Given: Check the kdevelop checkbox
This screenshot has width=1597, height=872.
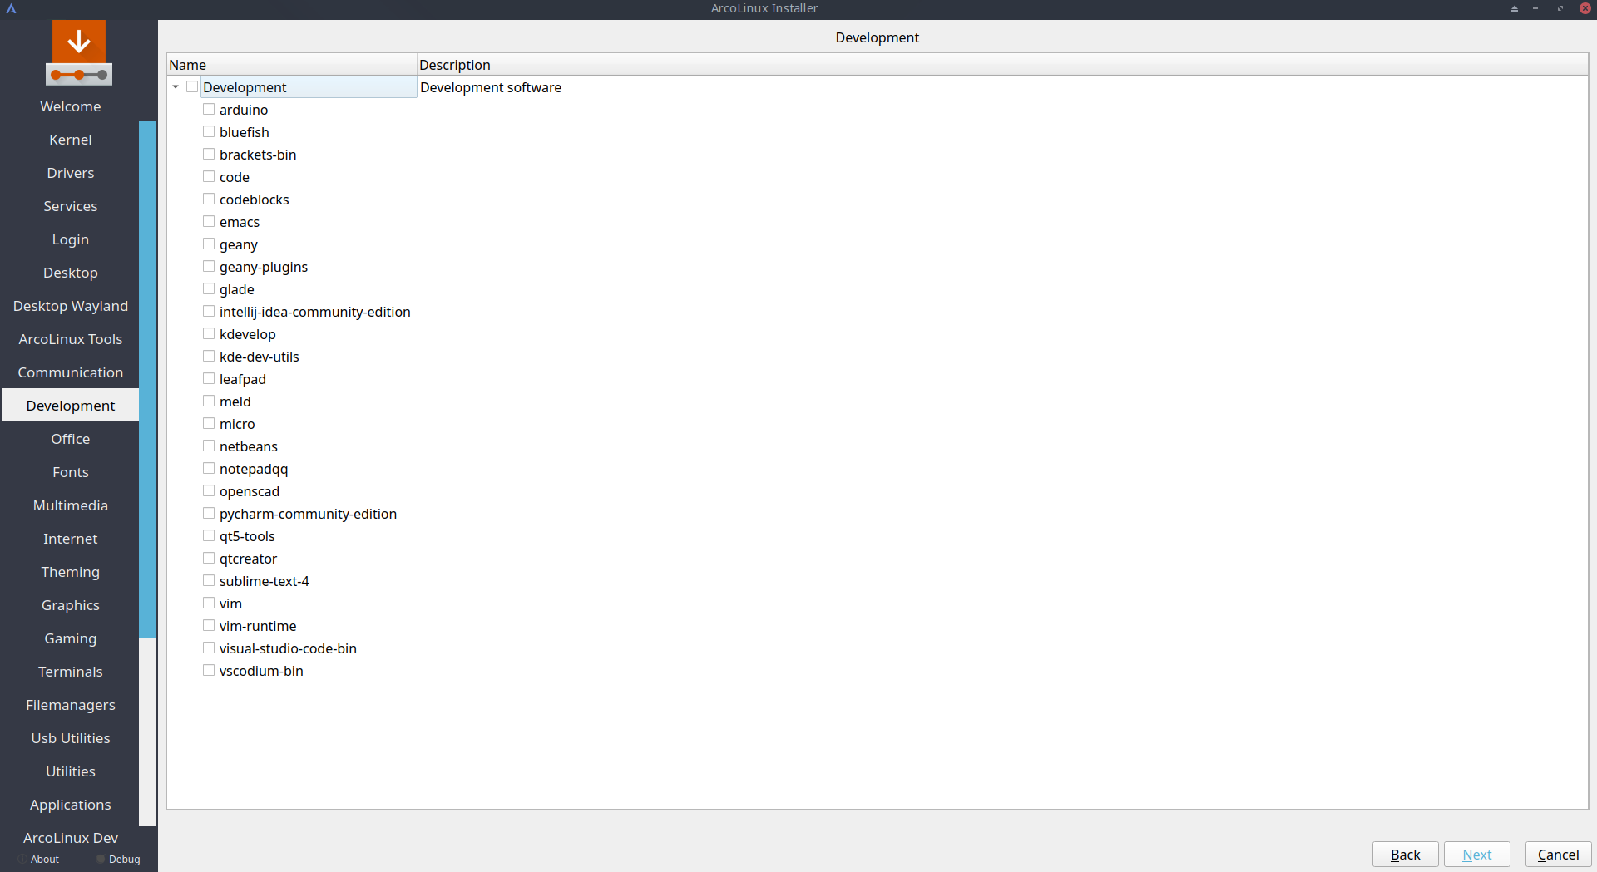Looking at the screenshot, I should tap(209, 334).
